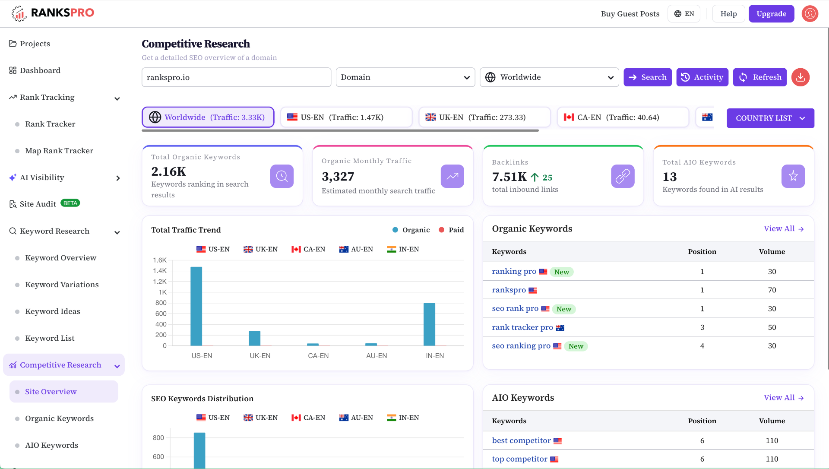Viewport: 829px width, 469px height.
Task: Click the AI Visibility sparkle icon
Action: click(13, 177)
